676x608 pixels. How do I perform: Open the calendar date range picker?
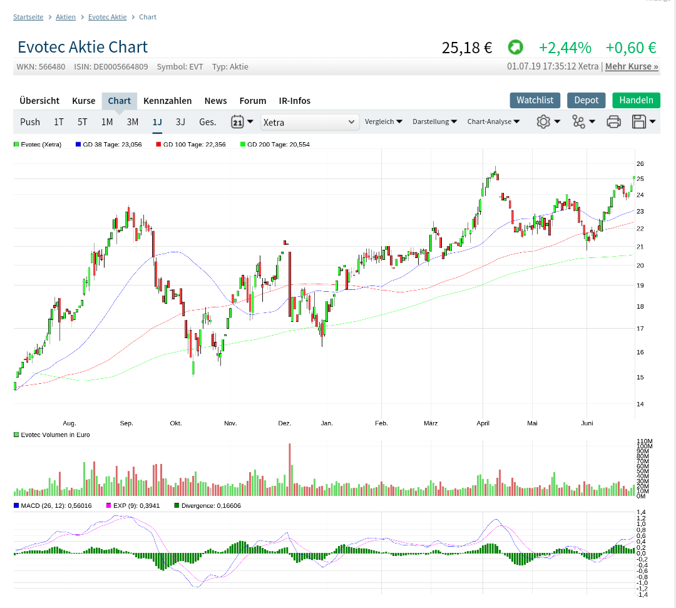point(242,122)
